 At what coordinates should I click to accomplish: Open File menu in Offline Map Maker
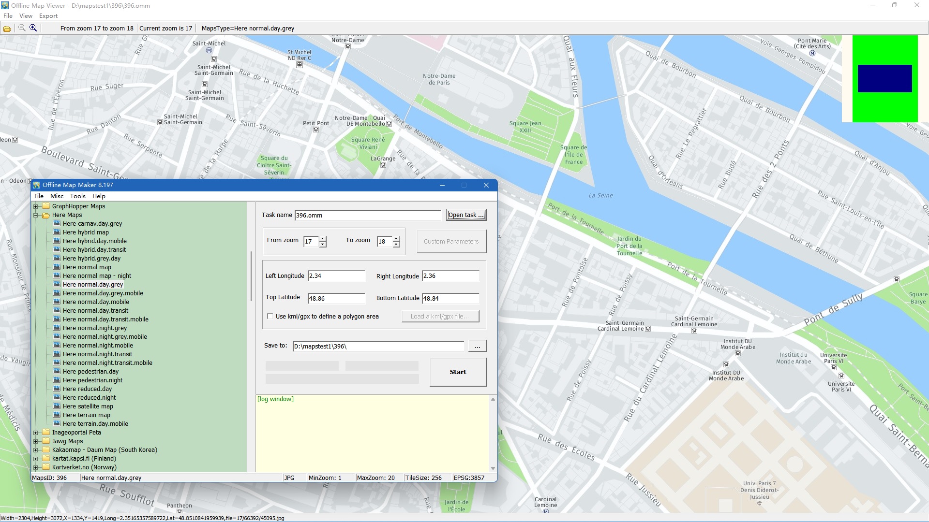39,196
